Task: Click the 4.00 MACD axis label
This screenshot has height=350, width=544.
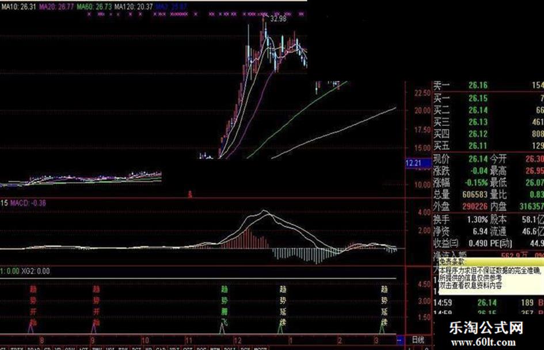Action: [x=424, y=212]
